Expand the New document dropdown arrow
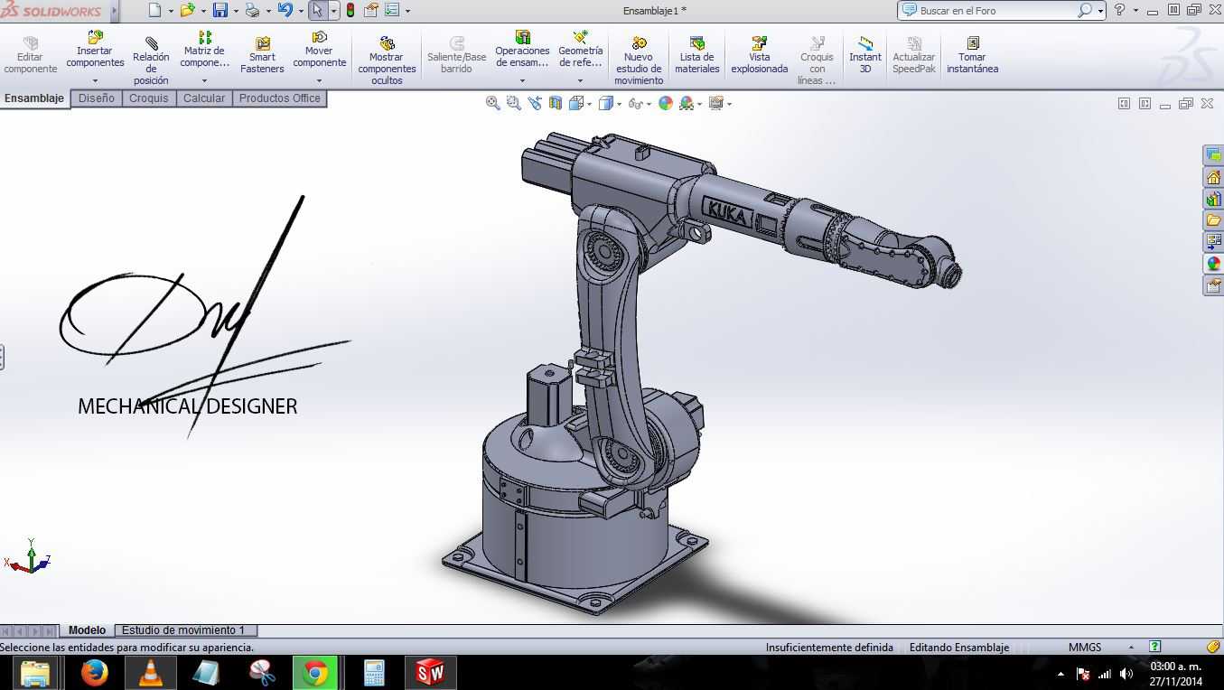 click(171, 12)
